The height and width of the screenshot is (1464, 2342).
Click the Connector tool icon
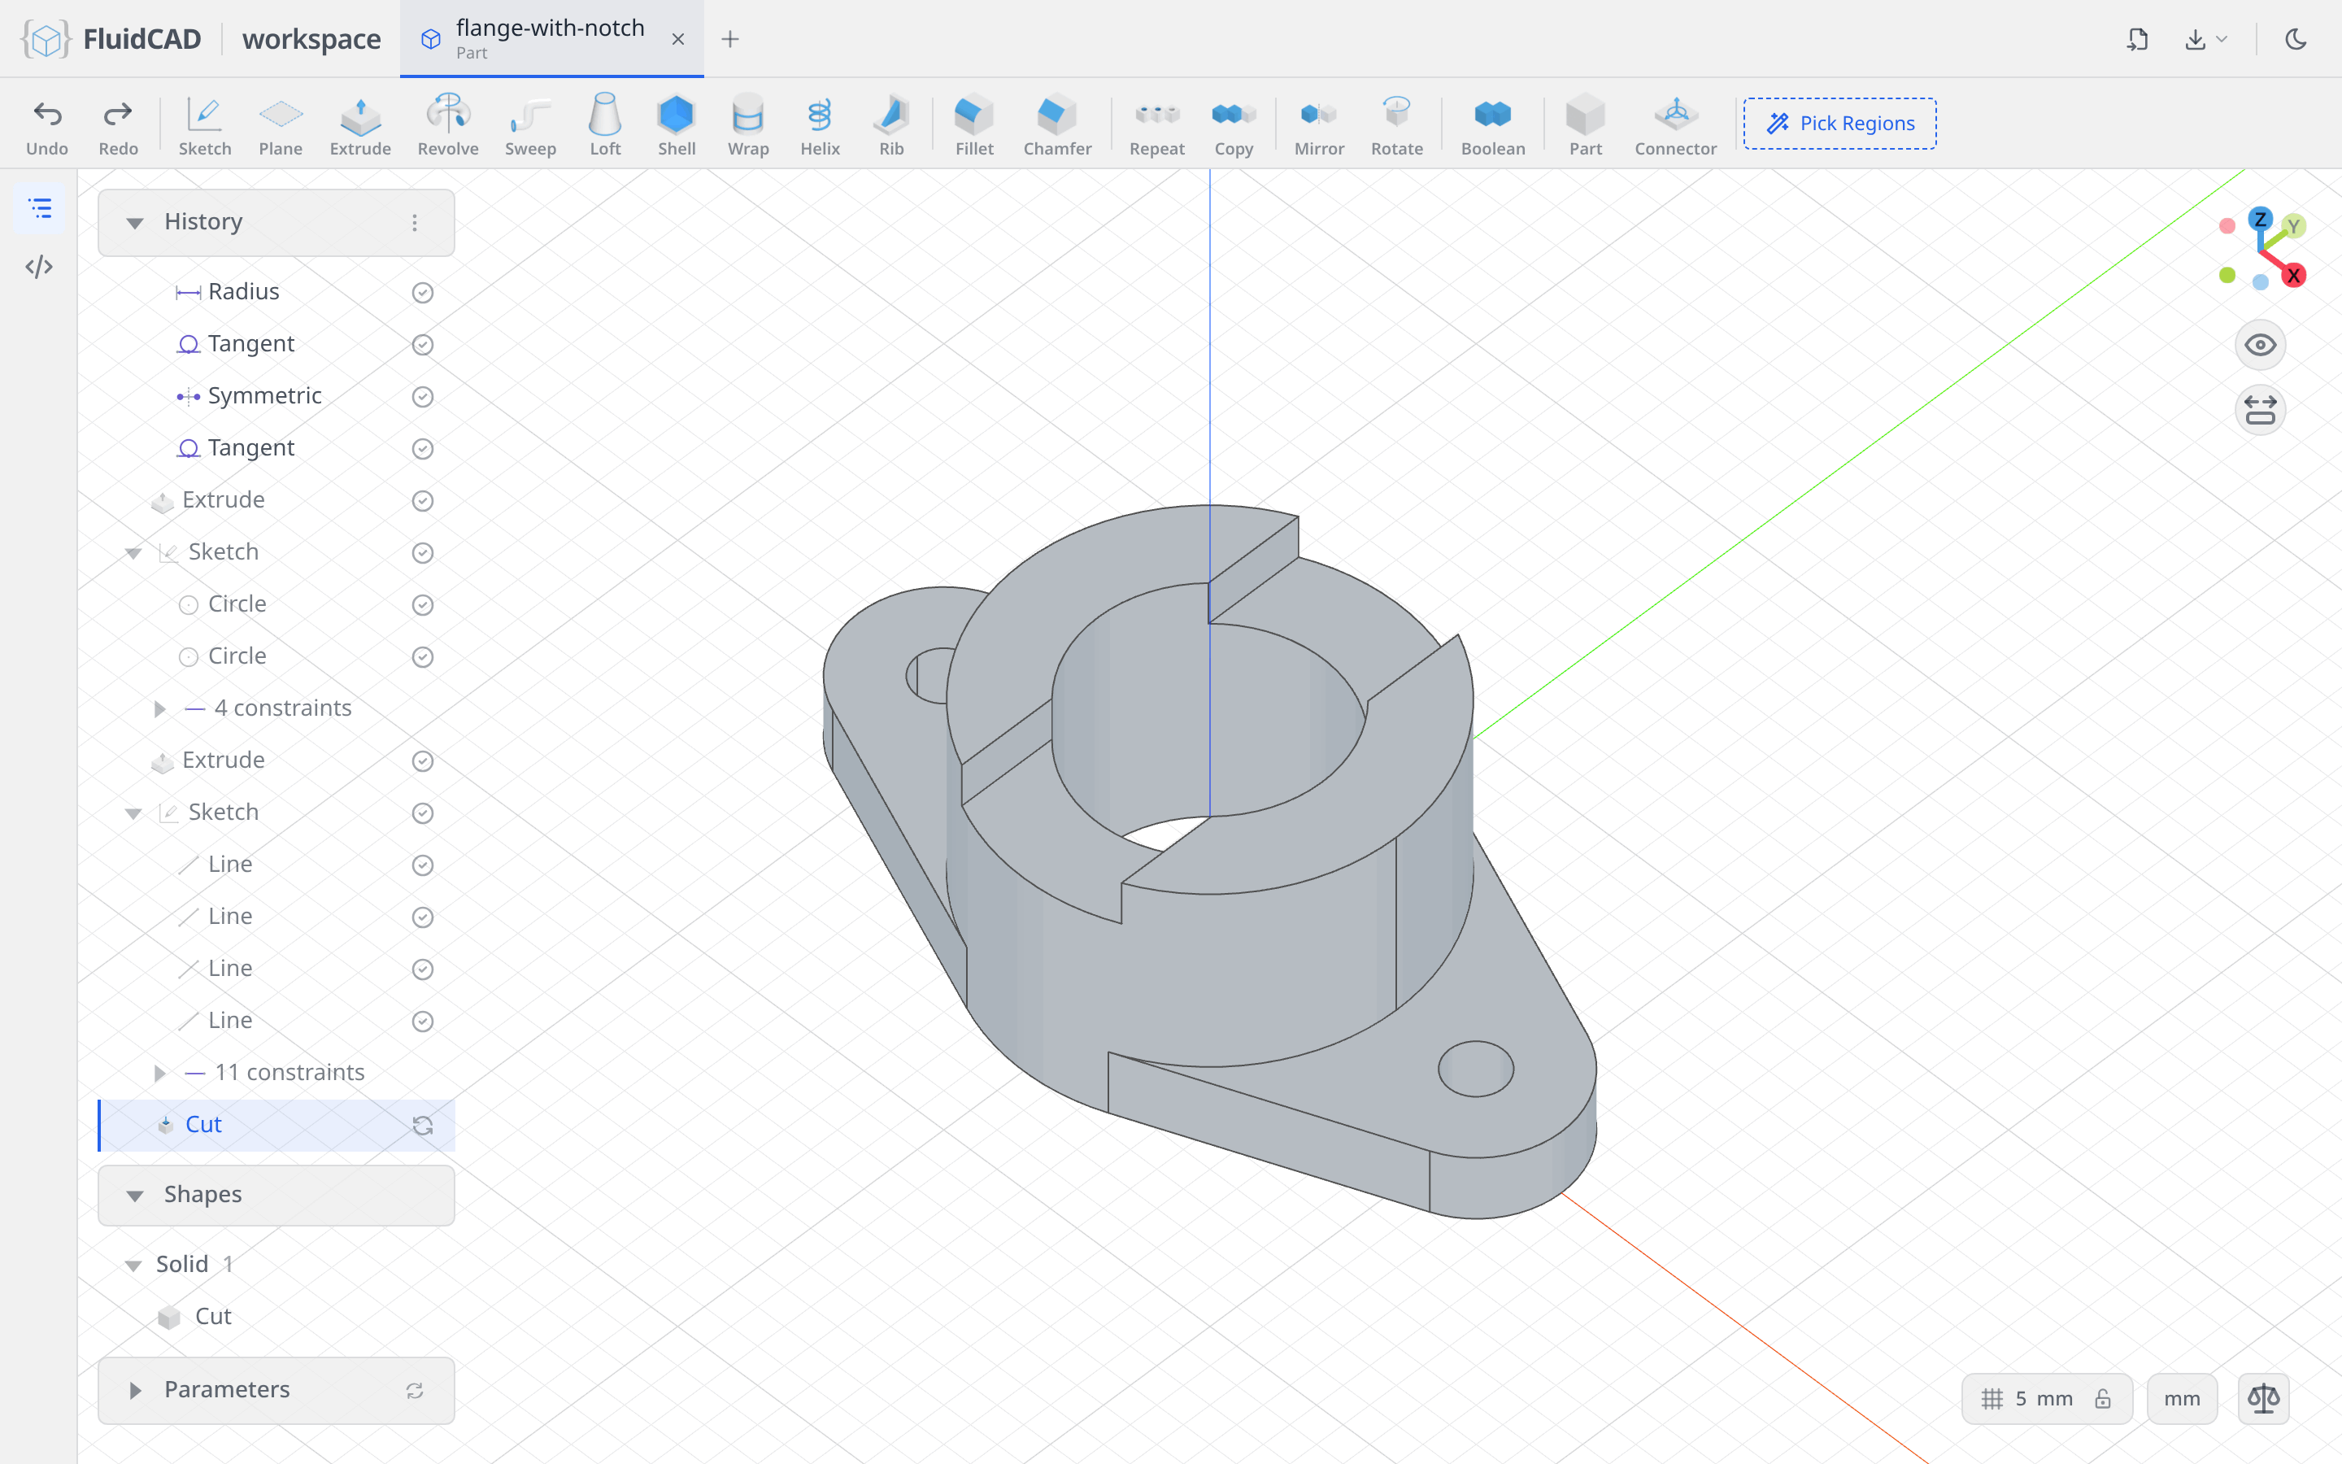click(x=1675, y=124)
